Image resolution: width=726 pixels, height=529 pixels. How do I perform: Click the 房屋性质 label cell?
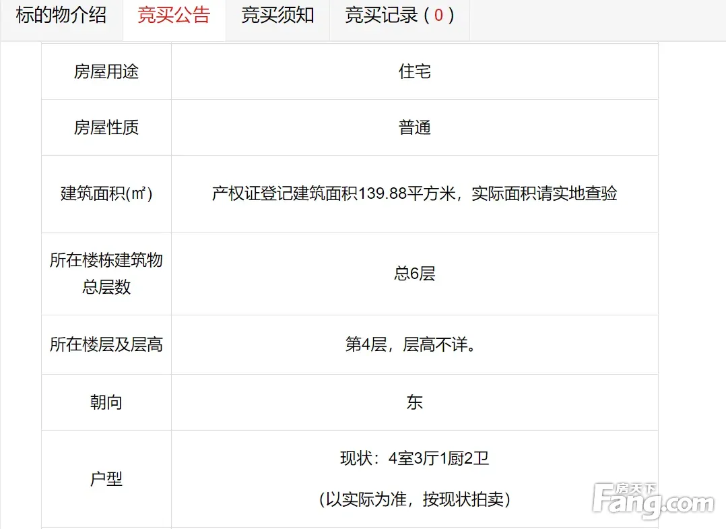pyautogui.click(x=106, y=128)
